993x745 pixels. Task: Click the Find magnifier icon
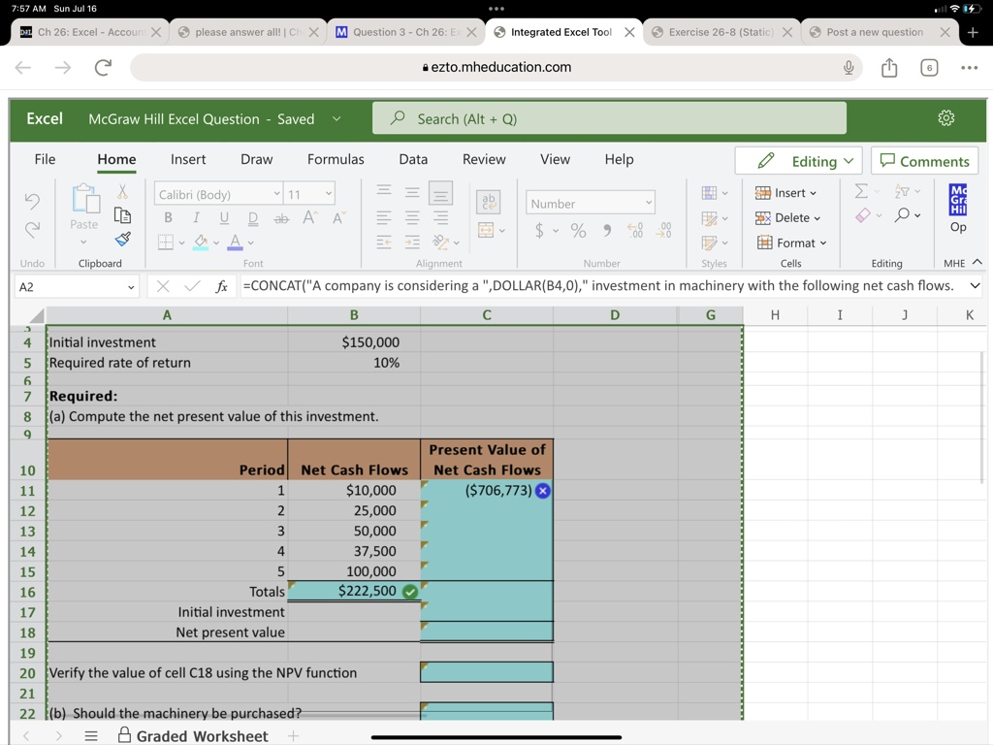pos(903,215)
